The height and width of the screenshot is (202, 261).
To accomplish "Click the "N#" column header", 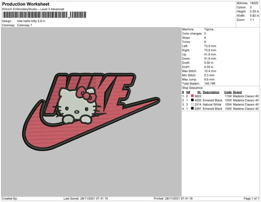I will [188, 92].
